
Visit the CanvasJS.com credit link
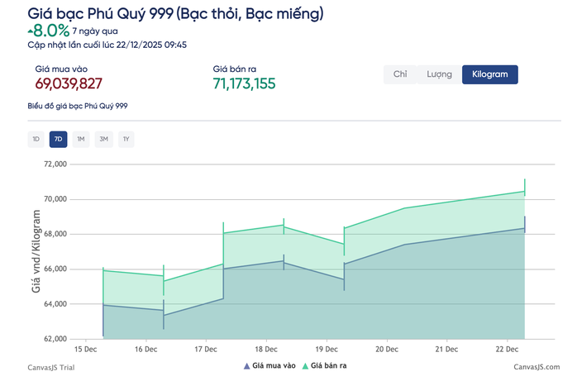[536, 367]
